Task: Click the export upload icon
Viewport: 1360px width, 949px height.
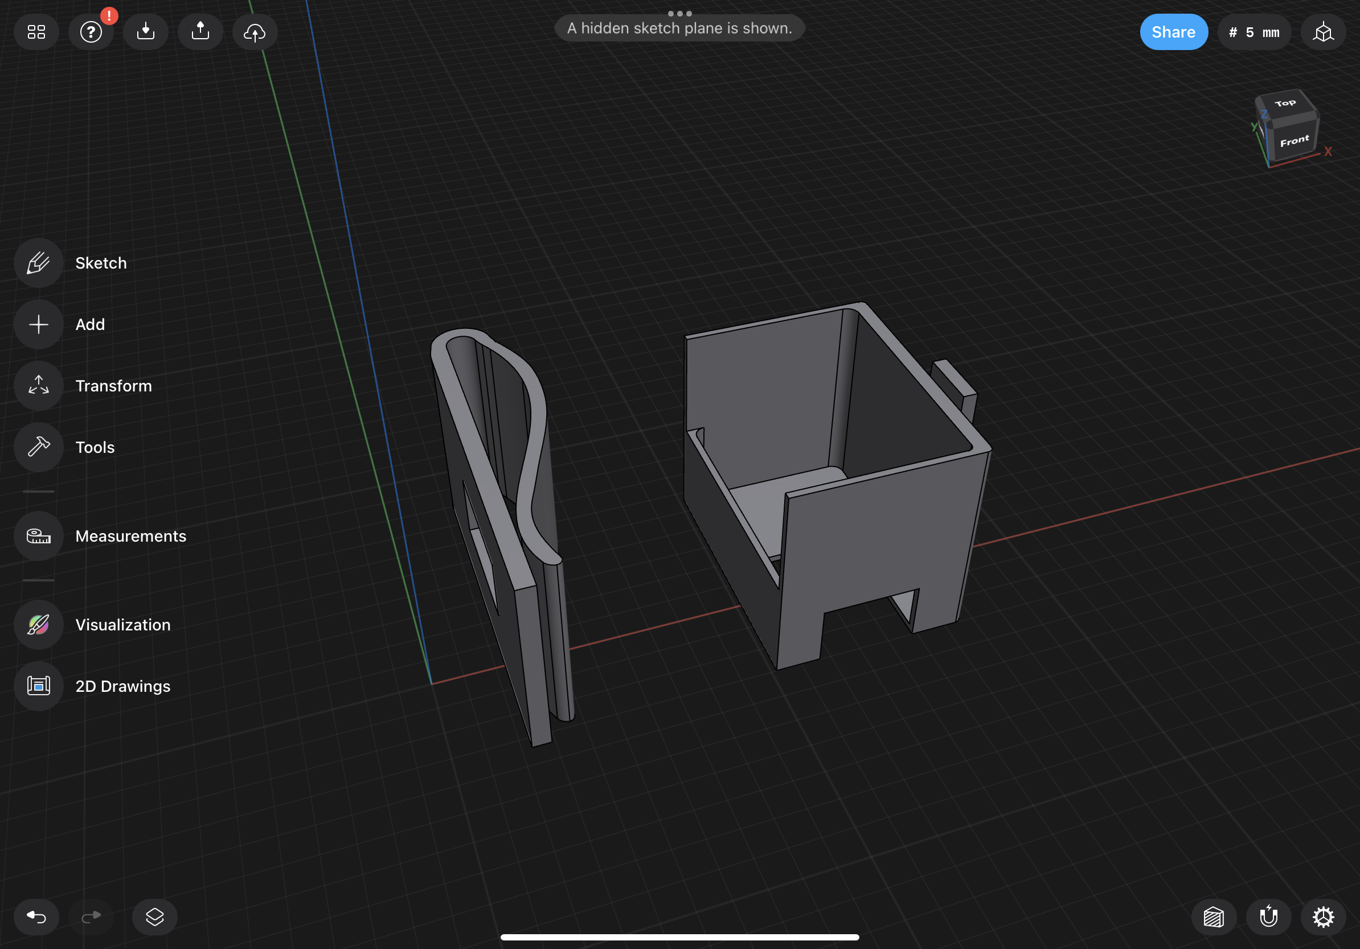Action: (x=200, y=32)
